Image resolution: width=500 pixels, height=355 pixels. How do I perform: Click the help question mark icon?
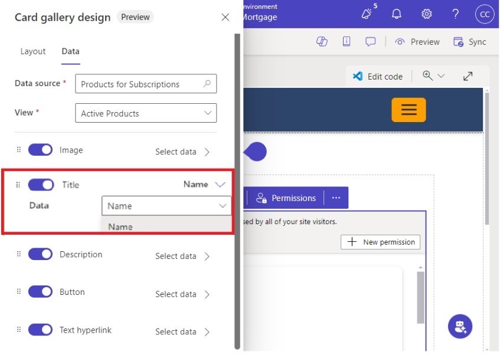pos(455,14)
